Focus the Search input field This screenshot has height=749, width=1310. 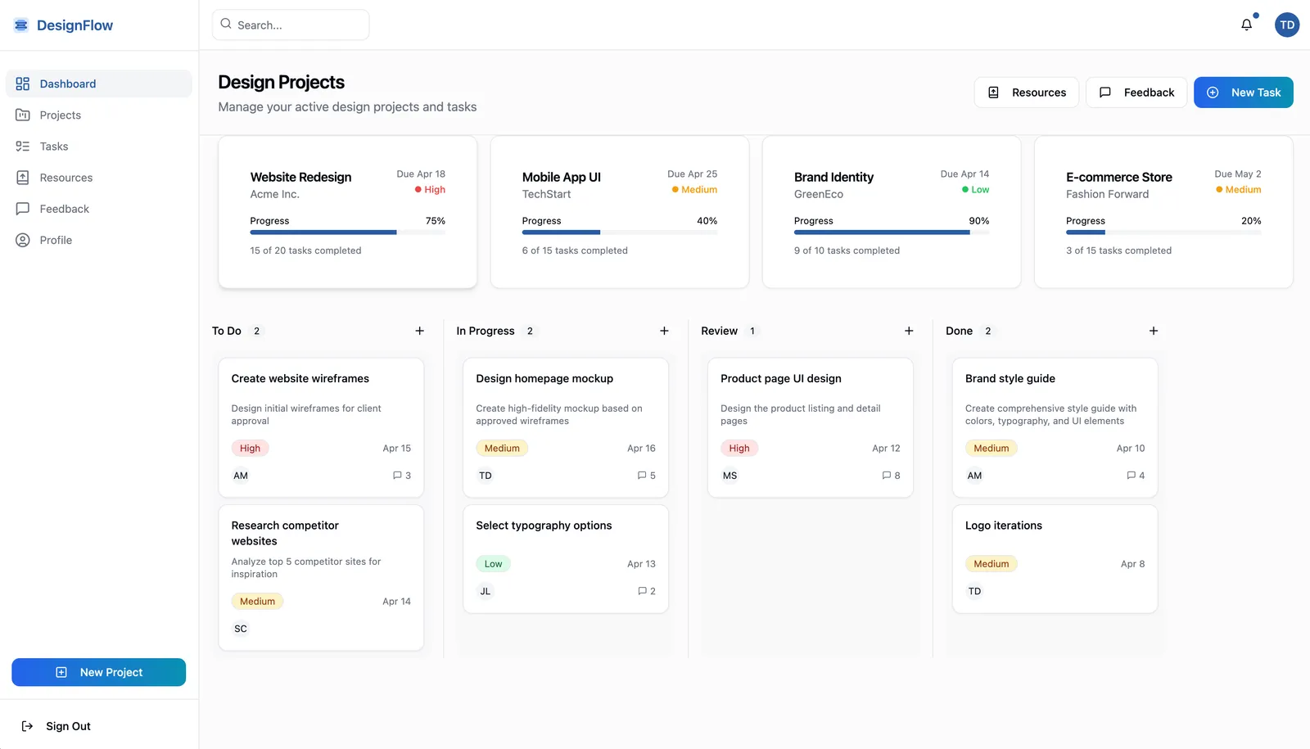pyautogui.click(x=291, y=25)
